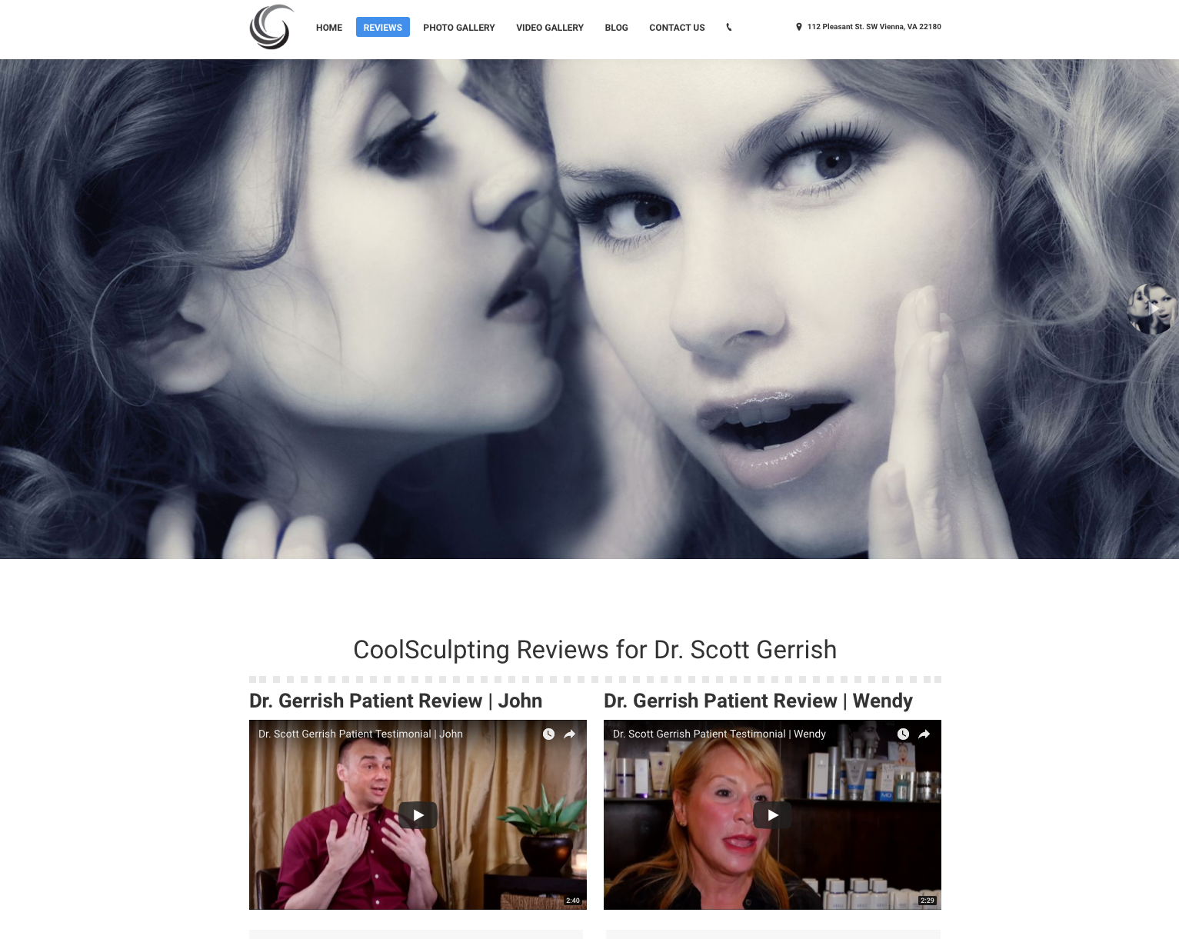
Task: Click the map pin icon beside the address
Action: pyautogui.click(x=799, y=27)
